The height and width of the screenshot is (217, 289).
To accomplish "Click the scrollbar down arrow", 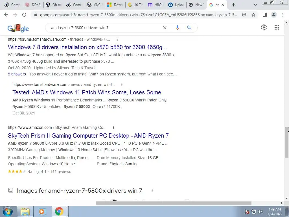I will coord(286,198).
